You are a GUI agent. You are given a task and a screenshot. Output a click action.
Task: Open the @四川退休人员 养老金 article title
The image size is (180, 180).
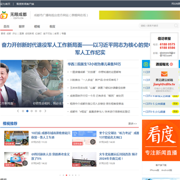50,156
